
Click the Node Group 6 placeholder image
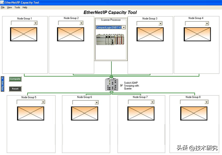(x=84, y=113)
